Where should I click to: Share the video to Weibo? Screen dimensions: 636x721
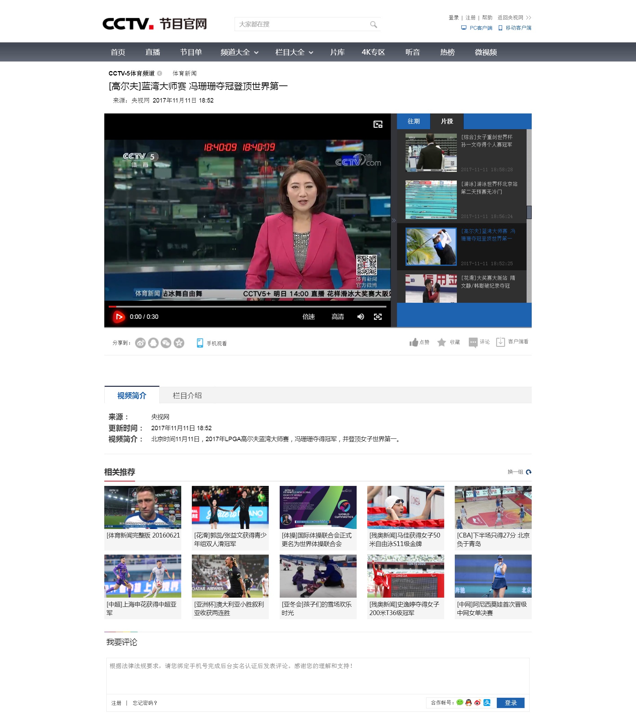pyautogui.click(x=140, y=343)
